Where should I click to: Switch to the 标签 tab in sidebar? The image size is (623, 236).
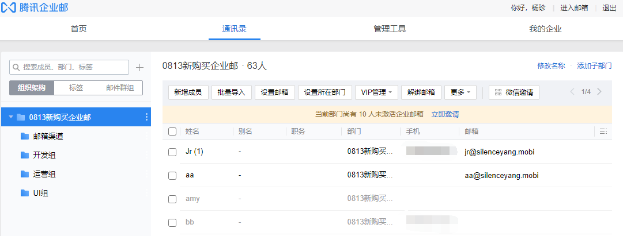click(76, 88)
